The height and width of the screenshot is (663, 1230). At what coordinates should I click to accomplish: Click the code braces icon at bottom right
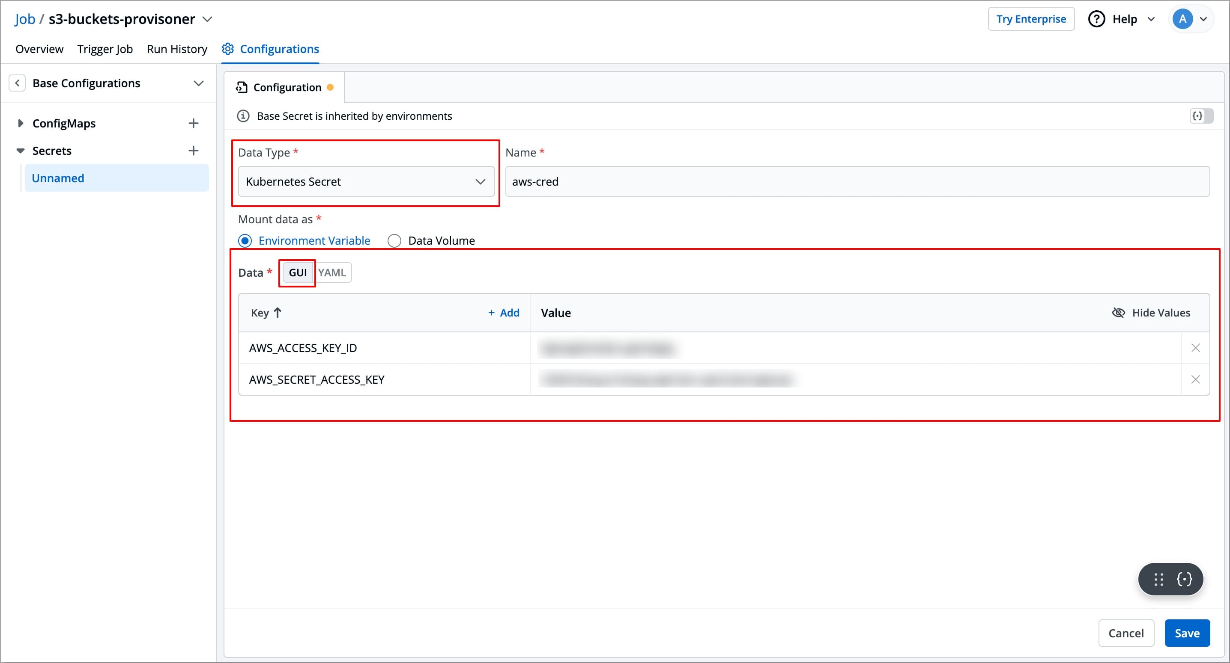click(1185, 579)
